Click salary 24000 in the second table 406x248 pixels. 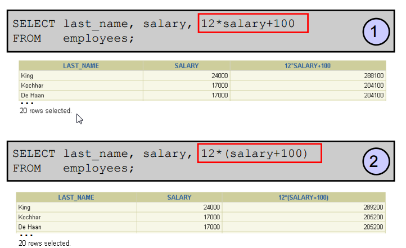click(211, 208)
